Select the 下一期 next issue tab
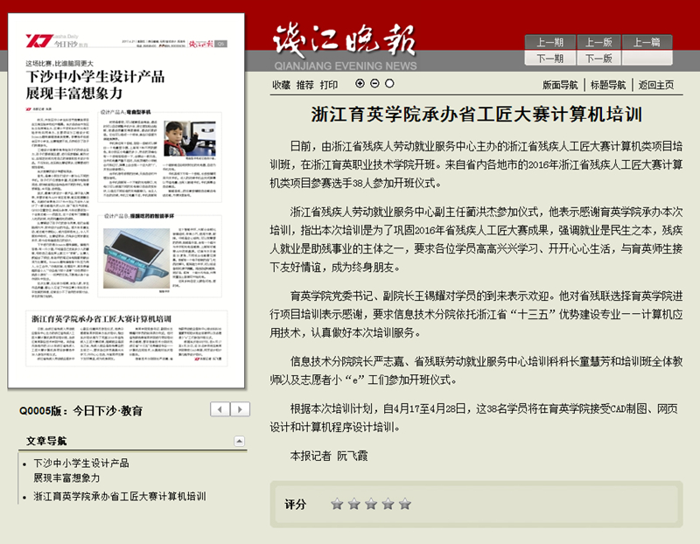The height and width of the screenshot is (544, 700). pyautogui.click(x=549, y=58)
